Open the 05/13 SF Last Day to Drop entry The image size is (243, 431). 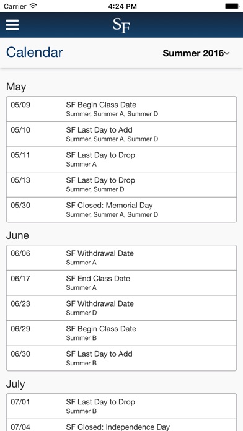pos(122,185)
